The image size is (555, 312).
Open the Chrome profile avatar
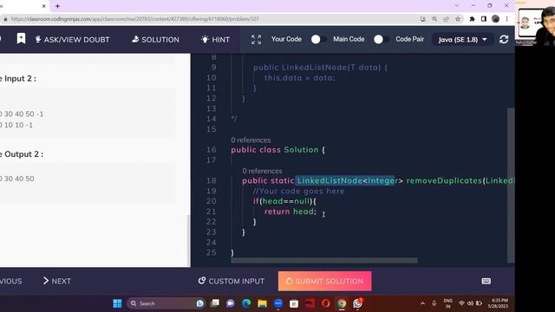tap(495, 19)
